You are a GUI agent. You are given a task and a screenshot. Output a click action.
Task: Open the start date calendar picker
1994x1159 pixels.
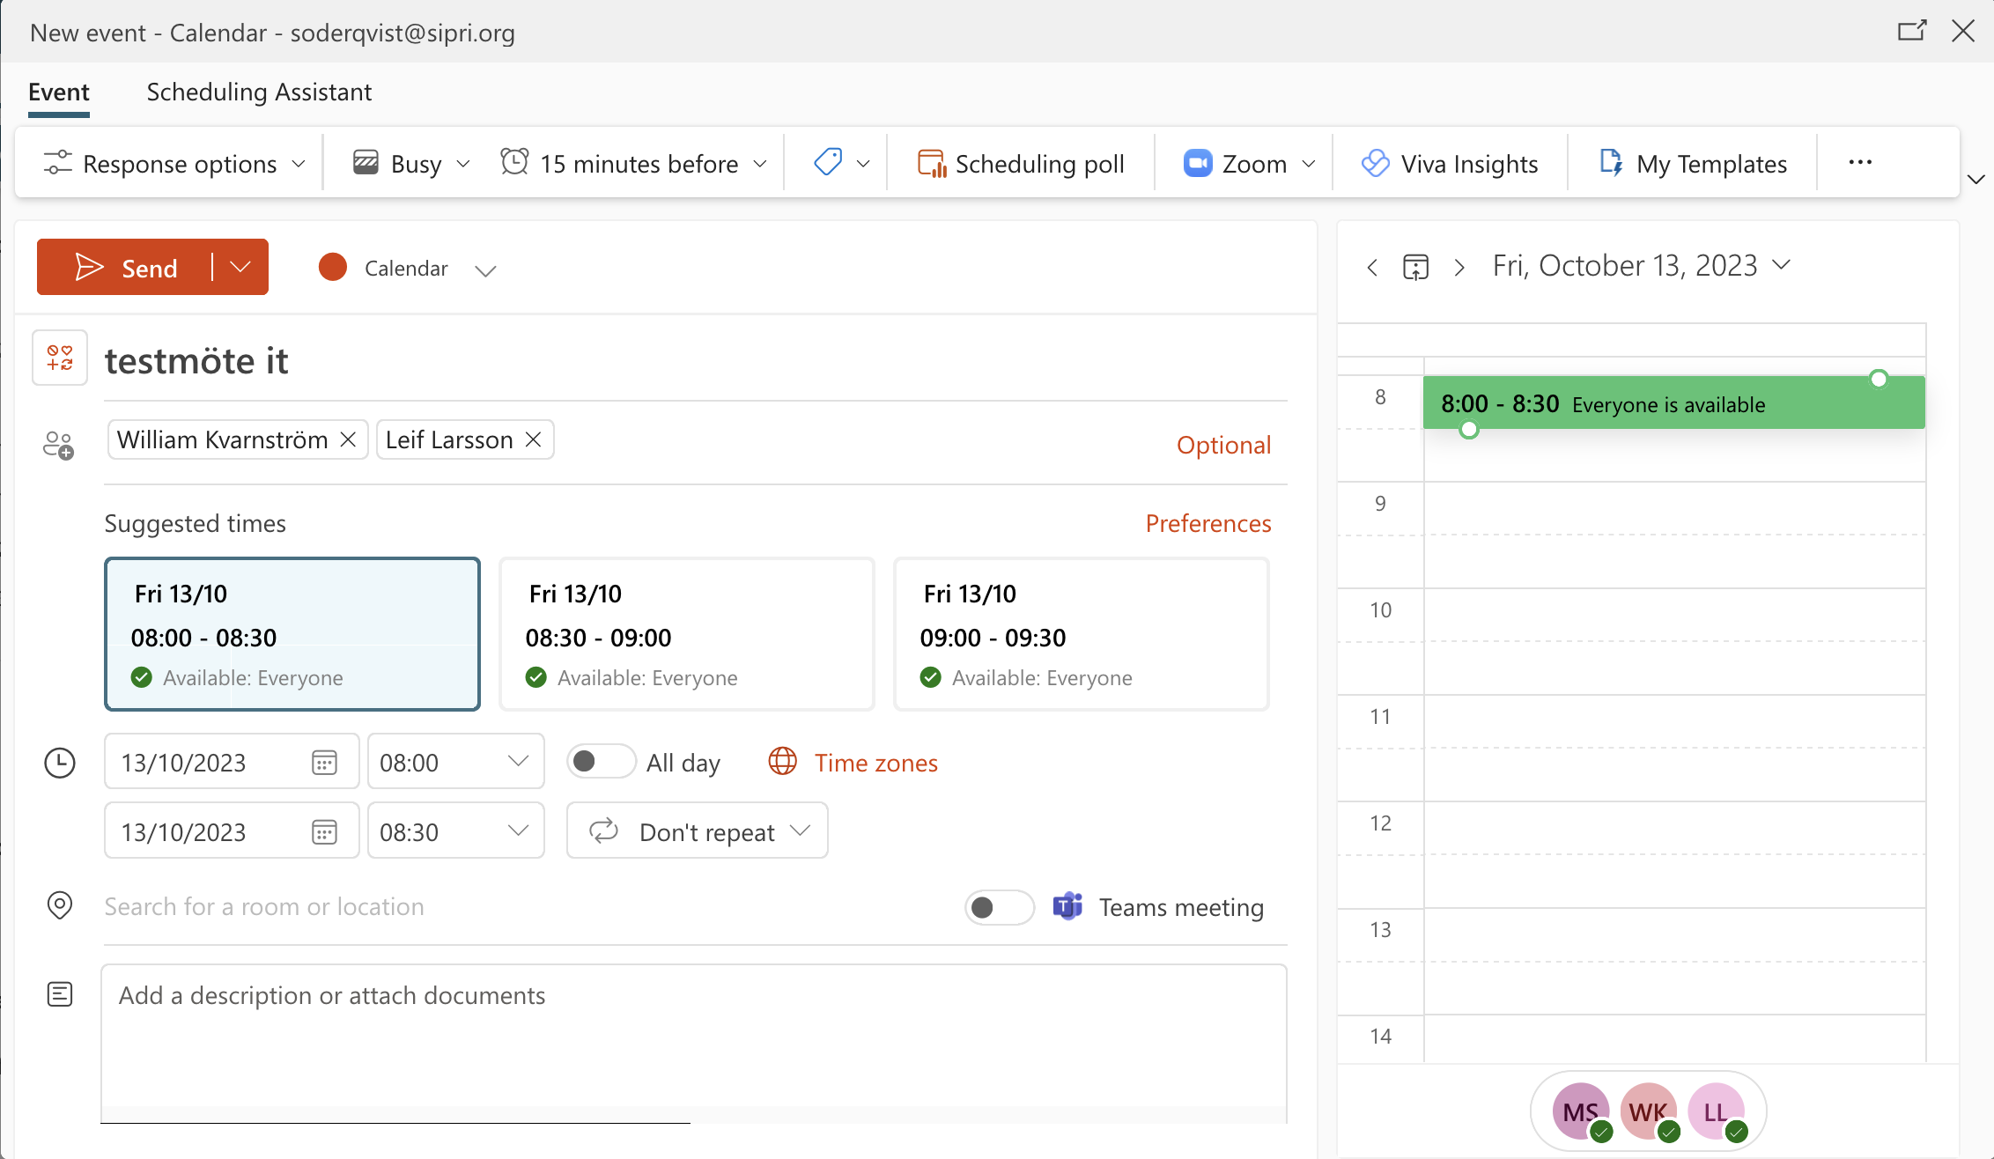coord(324,763)
